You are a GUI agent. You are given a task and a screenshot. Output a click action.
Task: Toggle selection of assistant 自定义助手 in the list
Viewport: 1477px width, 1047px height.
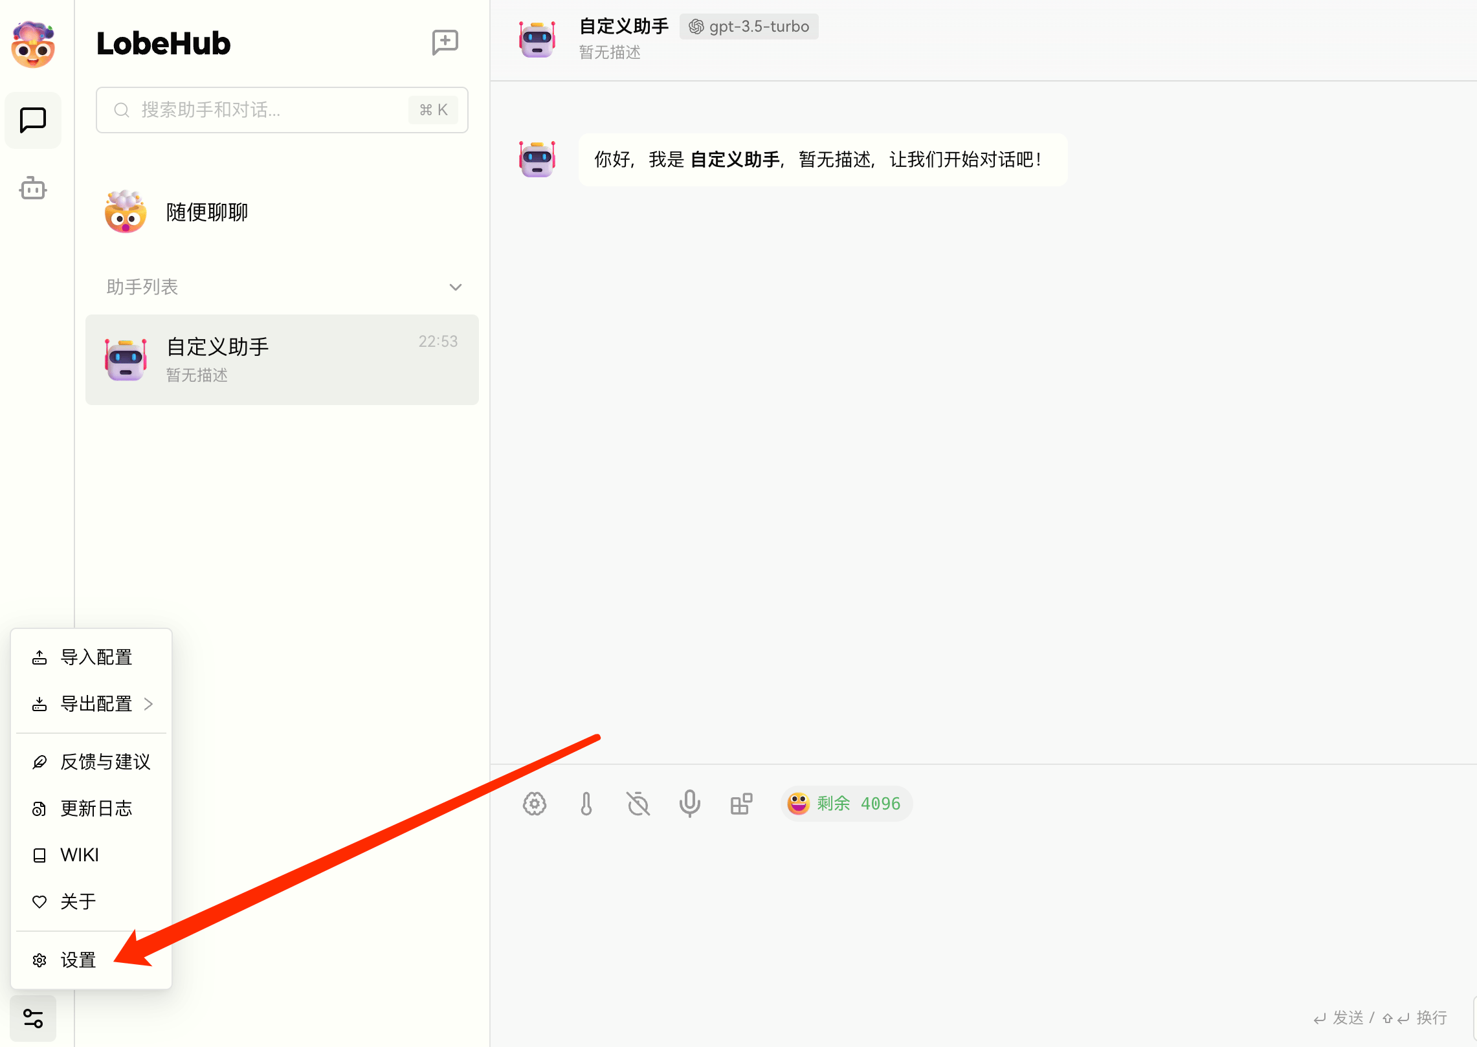(x=282, y=360)
